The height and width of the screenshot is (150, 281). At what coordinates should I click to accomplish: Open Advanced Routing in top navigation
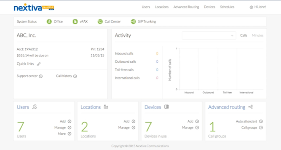pyautogui.click(x=186, y=7)
